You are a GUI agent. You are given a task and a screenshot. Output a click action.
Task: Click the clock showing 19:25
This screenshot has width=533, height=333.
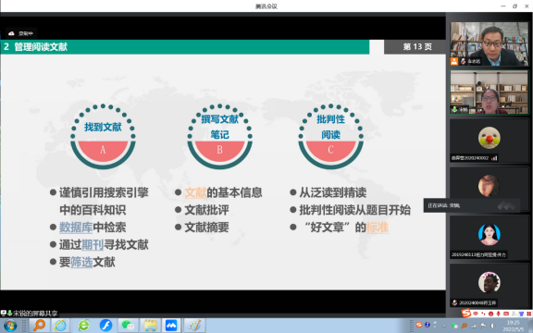[x=514, y=323]
